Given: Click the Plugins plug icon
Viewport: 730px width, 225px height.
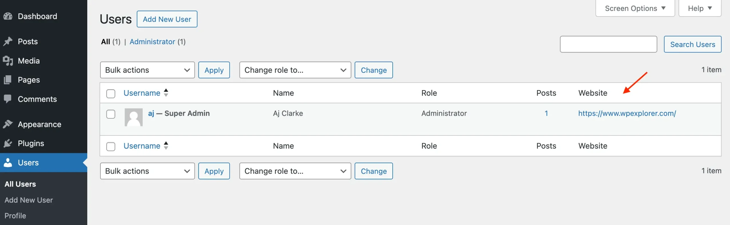Looking at the screenshot, I should (x=8, y=143).
